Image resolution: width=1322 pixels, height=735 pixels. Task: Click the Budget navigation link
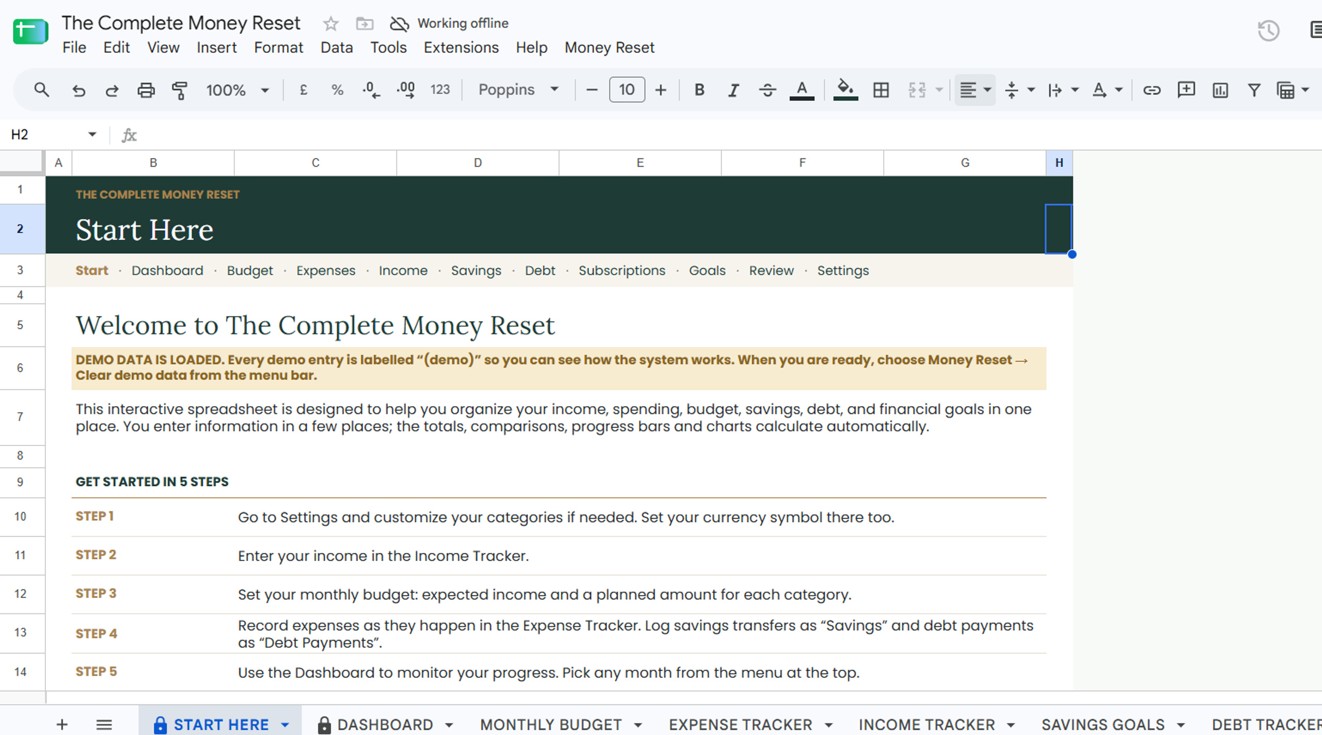[x=250, y=271]
